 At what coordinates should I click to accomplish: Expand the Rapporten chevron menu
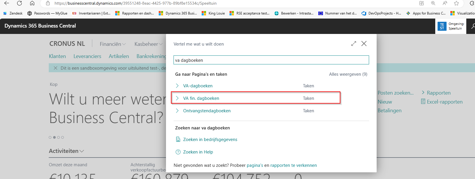click(x=423, y=93)
